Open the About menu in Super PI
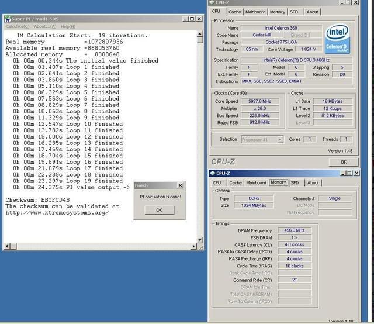 tap(45, 26)
